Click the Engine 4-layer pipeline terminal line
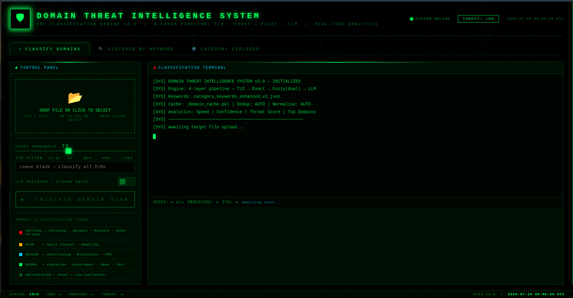This screenshot has height=298, width=573. click(x=234, y=89)
